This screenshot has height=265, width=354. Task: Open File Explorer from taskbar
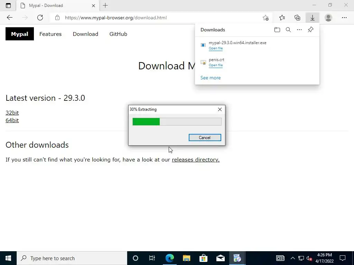click(x=186, y=258)
